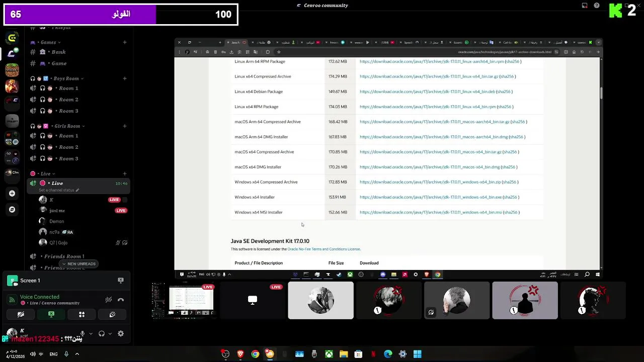Add channel to Girls Room category

point(125,126)
